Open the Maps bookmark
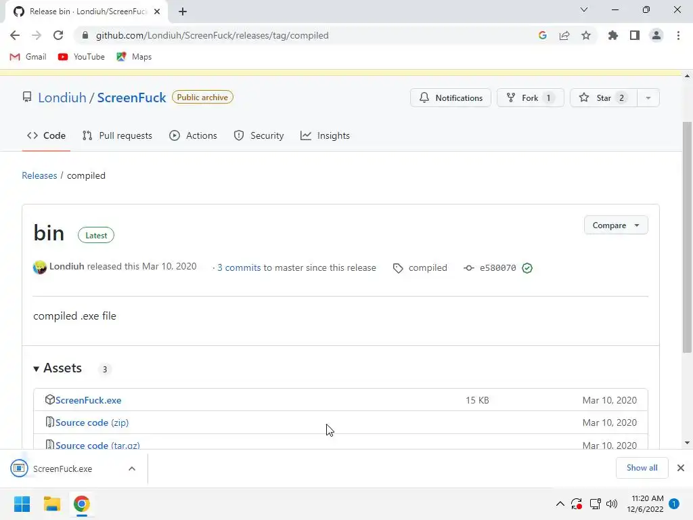The width and height of the screenshot is (693, 520). tap(134, 57)
